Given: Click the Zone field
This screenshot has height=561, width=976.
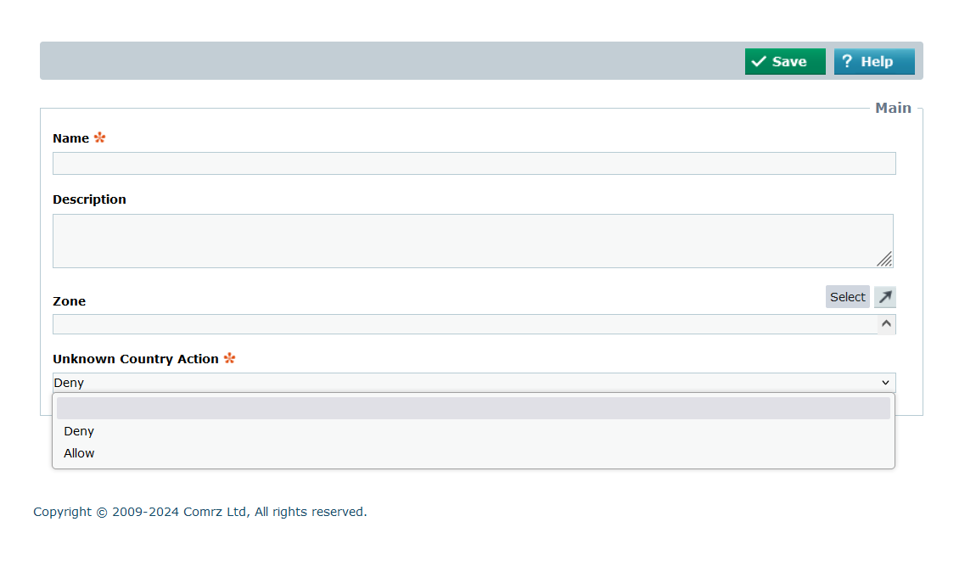Looking at the screenshot, I should click(463, 324).
